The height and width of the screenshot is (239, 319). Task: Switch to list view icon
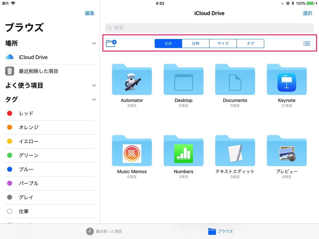tap(307, 43)
